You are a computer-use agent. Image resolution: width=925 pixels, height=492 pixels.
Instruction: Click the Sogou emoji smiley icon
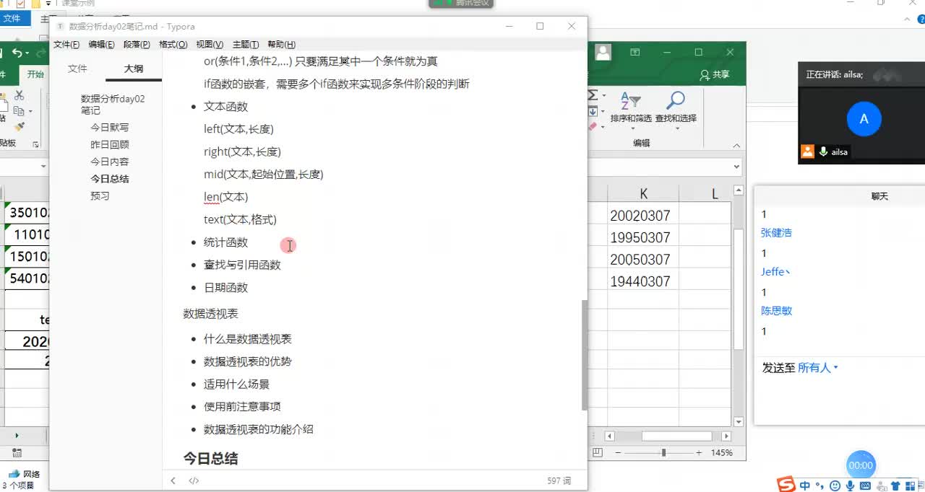point(835,486)
